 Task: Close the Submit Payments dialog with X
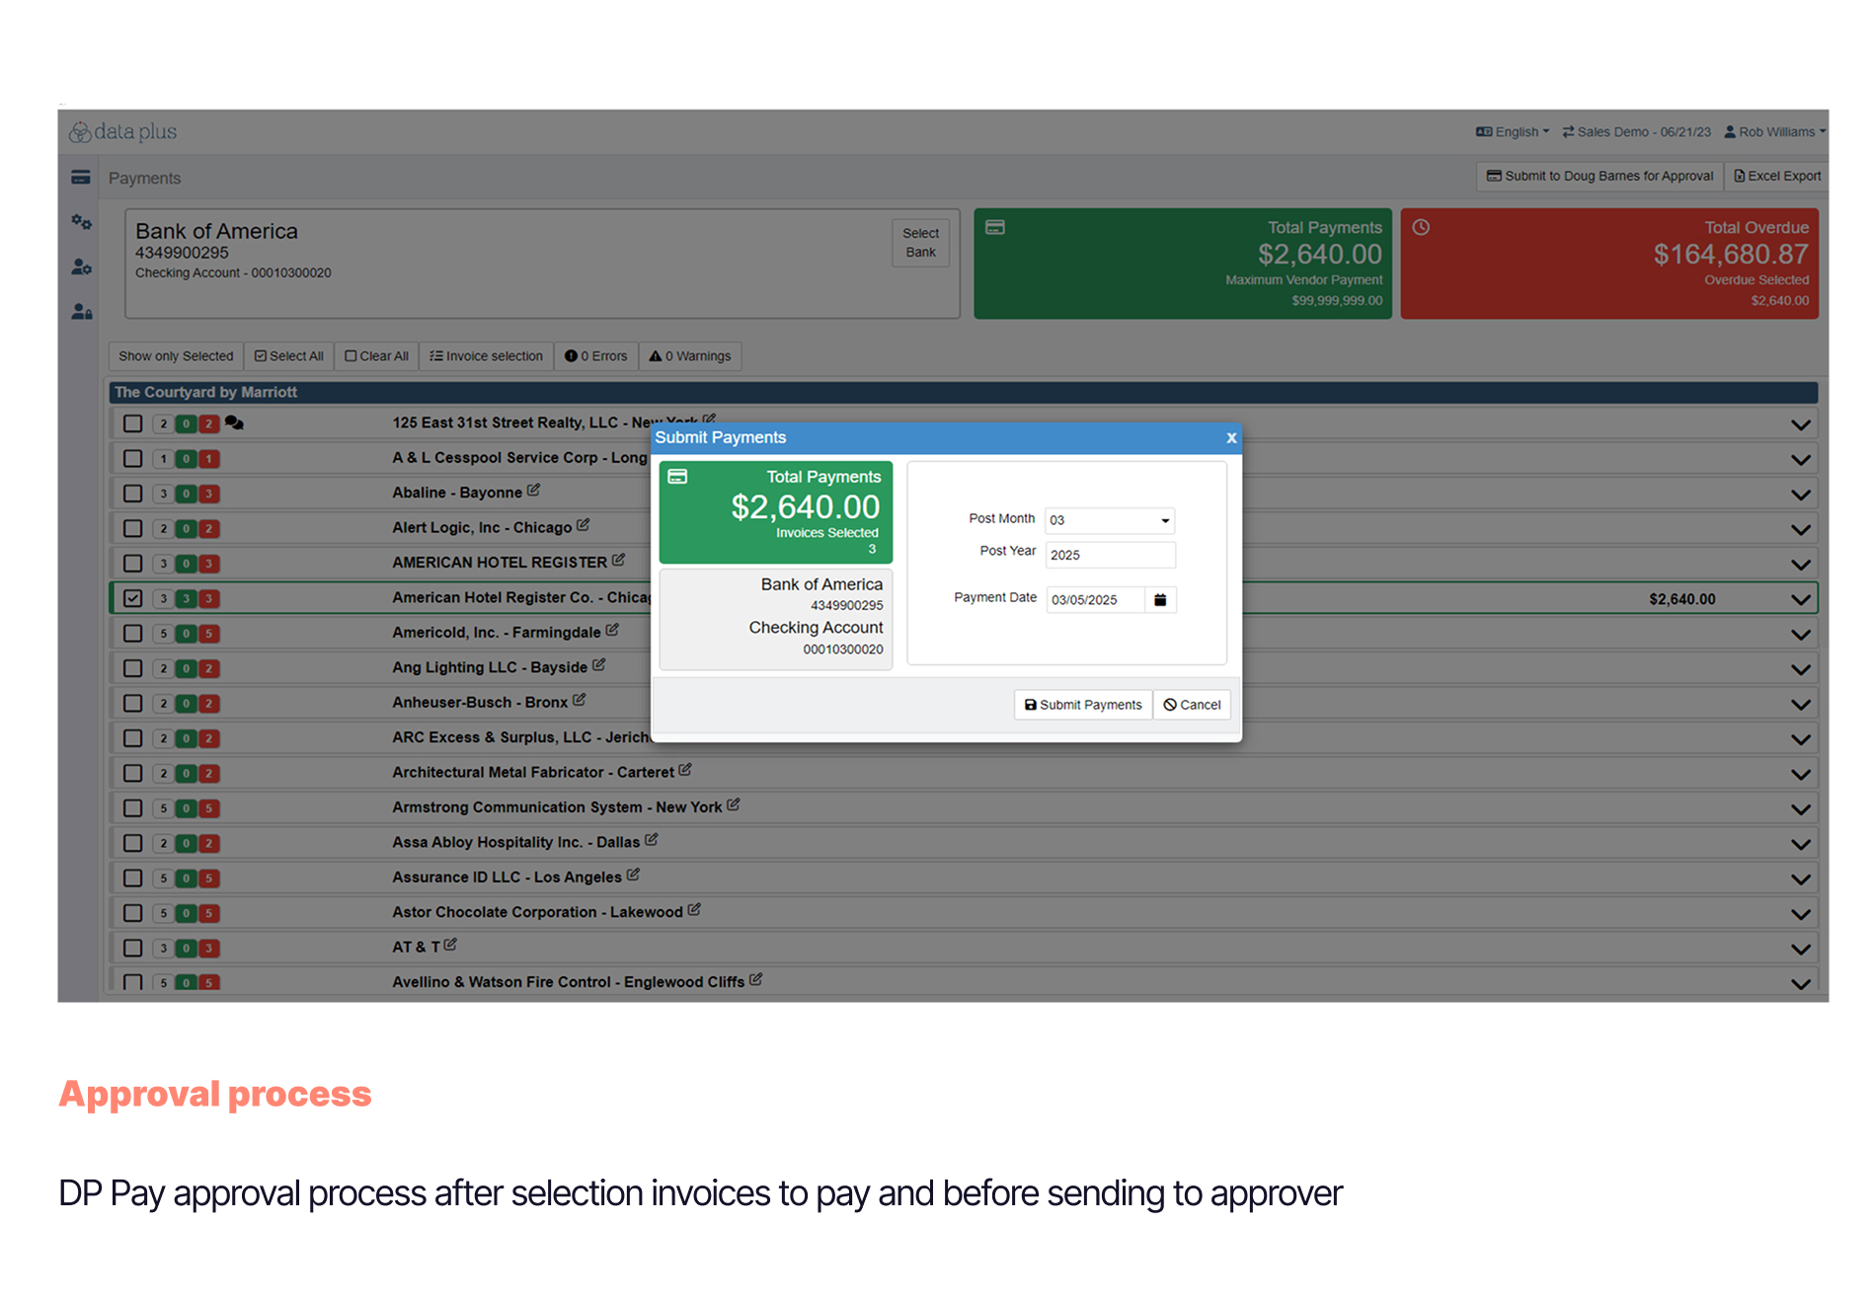click(1231, 437)
